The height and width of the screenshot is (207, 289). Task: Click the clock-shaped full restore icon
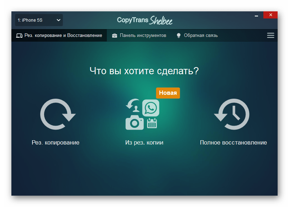point(232,114)
